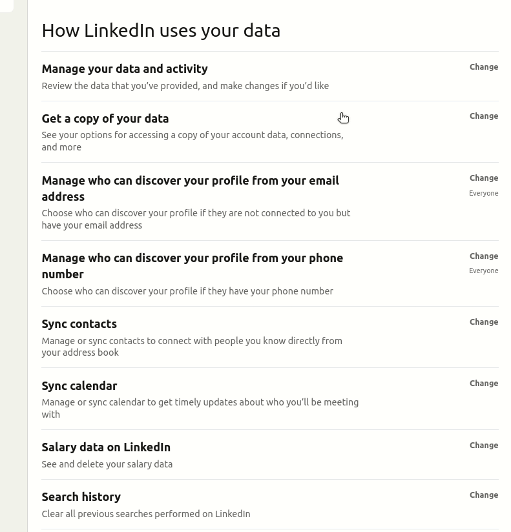Screen dimensions: 511x532
Task: Select the Salary data on LinkedIn title
Action: click(x=106, y=447)
